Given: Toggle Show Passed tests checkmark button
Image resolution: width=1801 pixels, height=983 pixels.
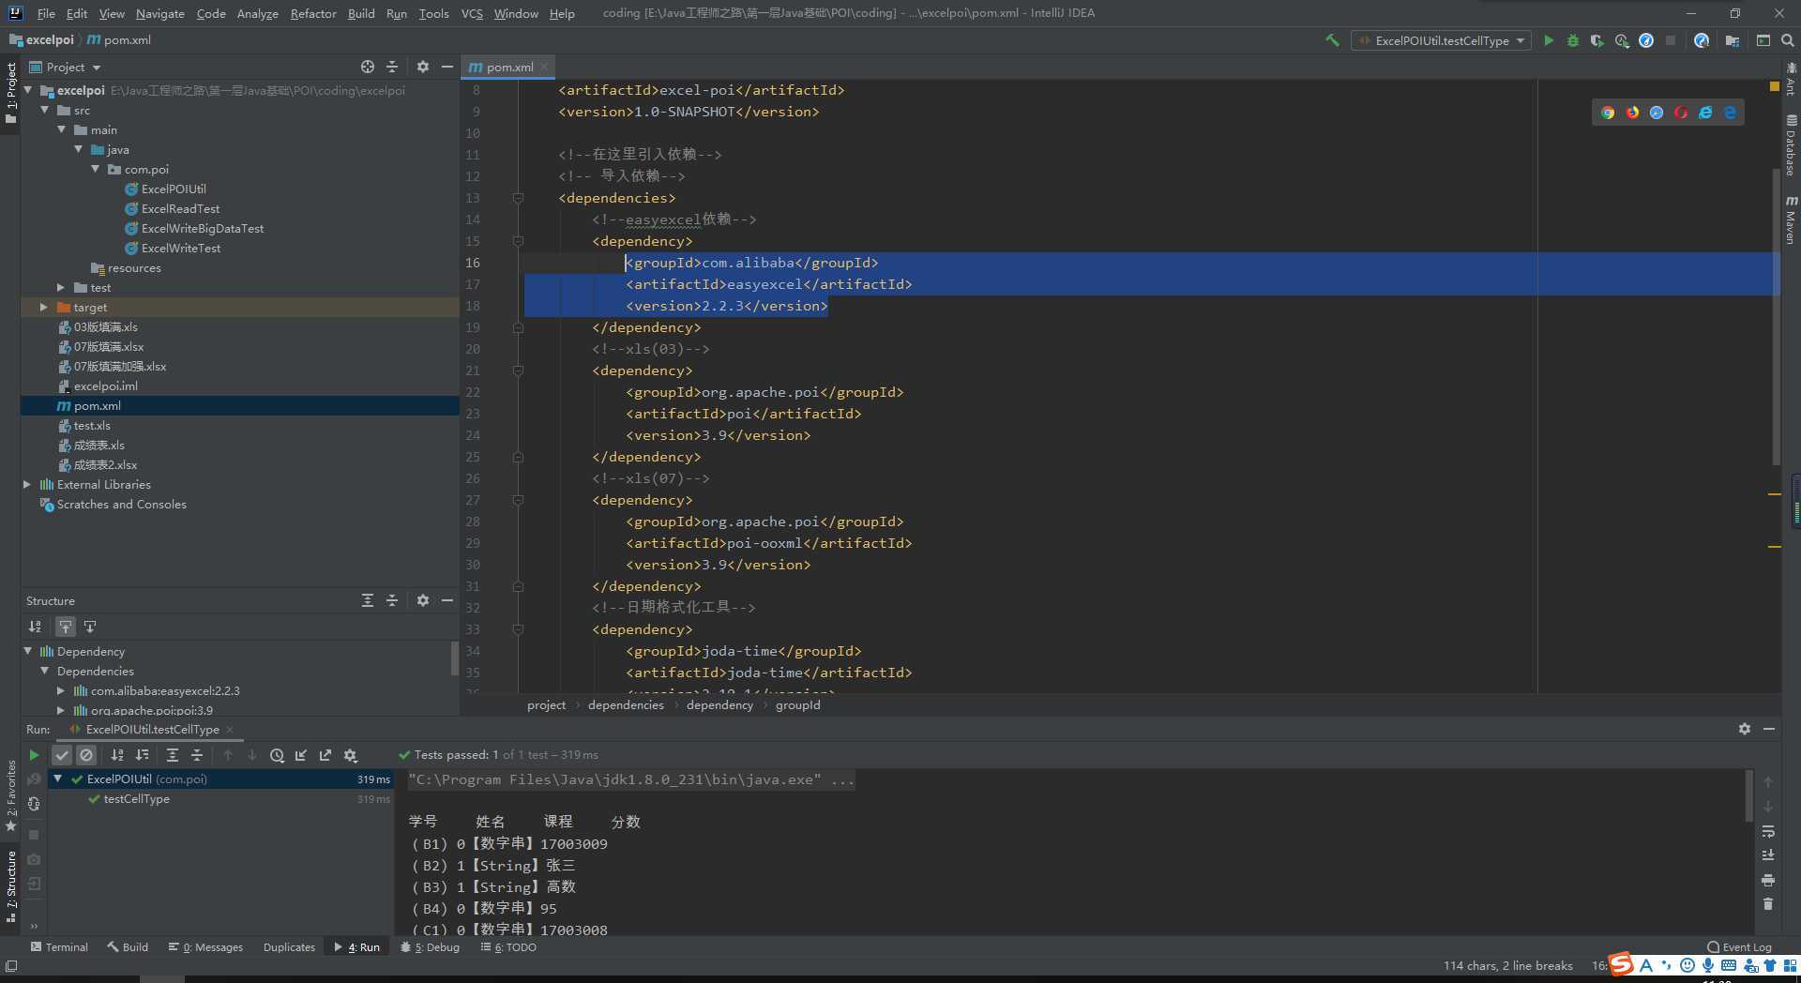Looking at the screenshot, I should [62, 755].
